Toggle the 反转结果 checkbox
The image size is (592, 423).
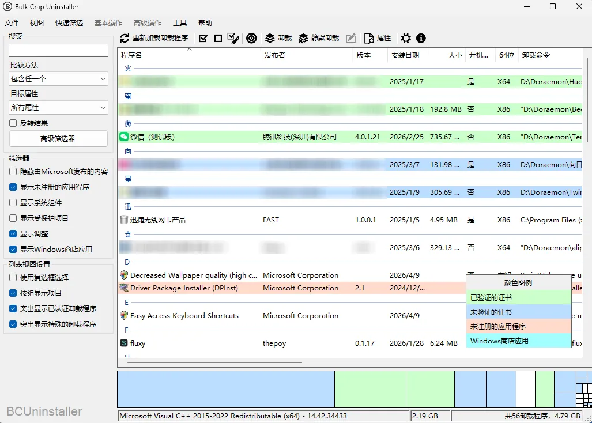(x=13, y=123)
